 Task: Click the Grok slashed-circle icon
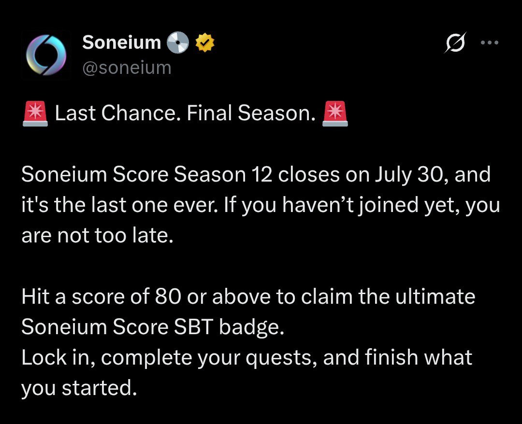455,42
